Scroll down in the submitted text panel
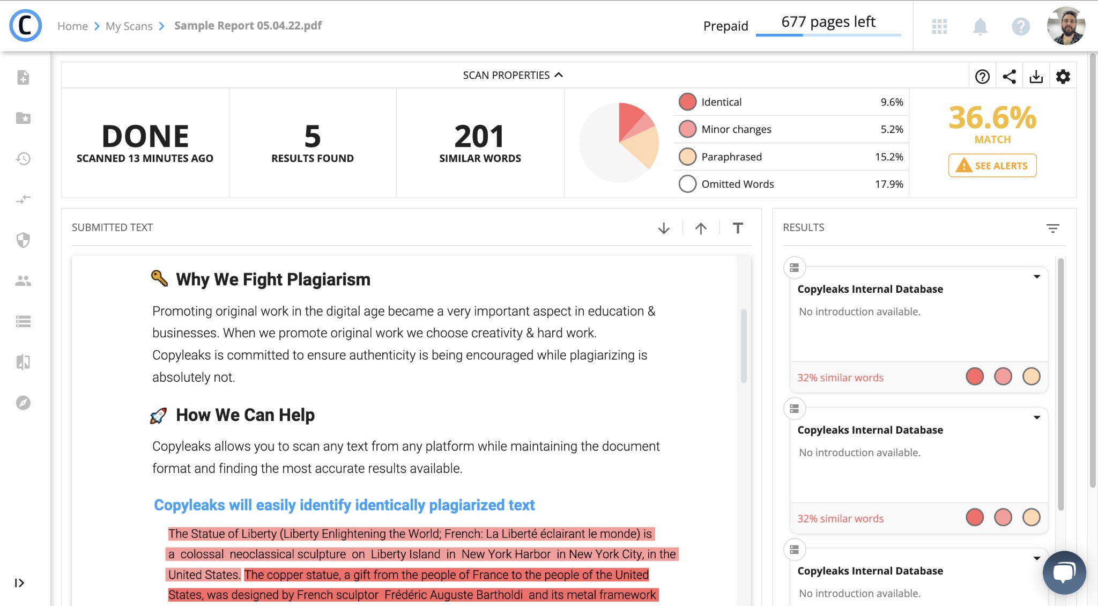This screenshot has height=606, width=1098. [x=663, y=227]
